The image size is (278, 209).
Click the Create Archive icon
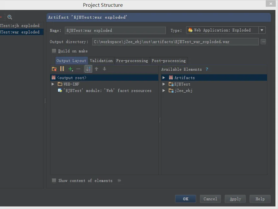62,69
